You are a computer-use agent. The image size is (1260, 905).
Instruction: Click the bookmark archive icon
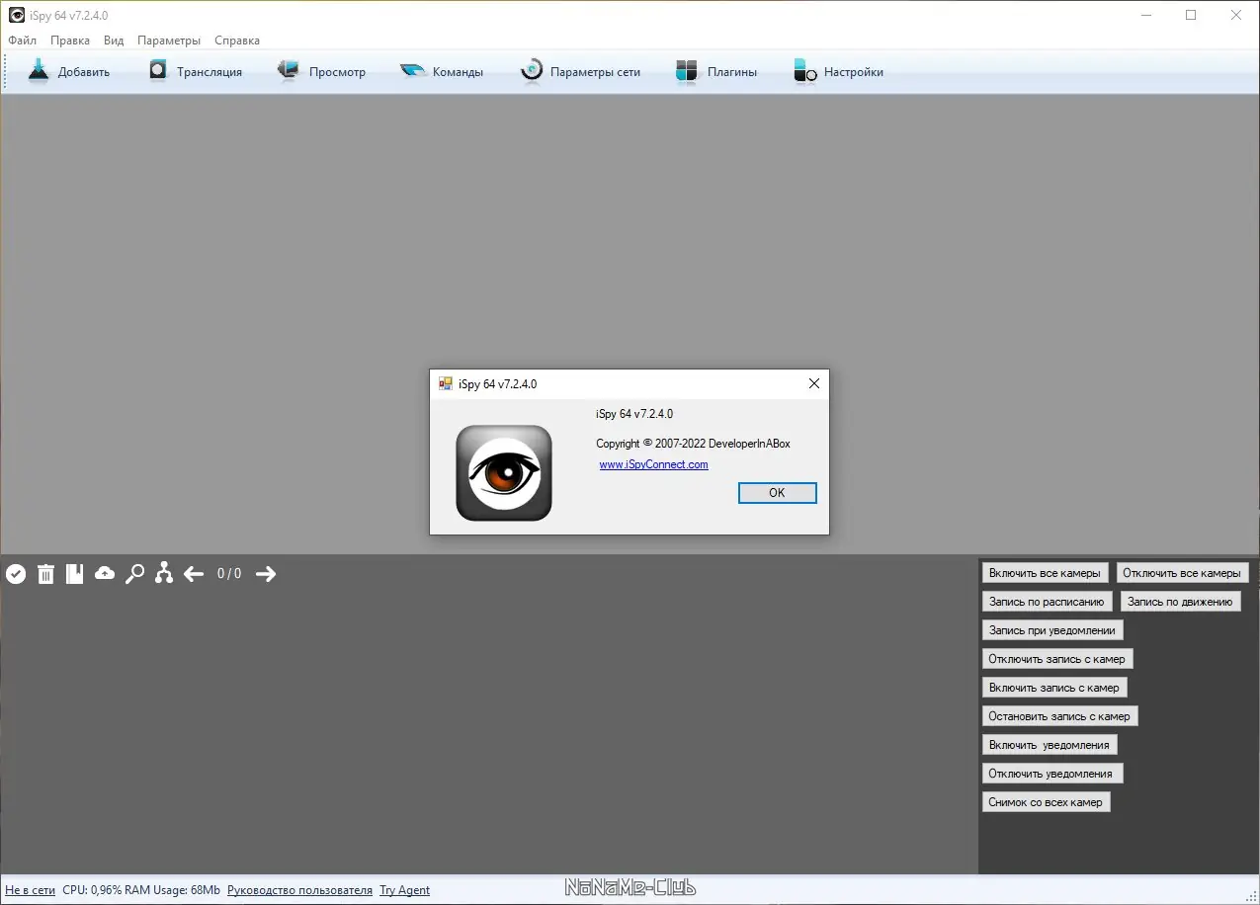74,574
